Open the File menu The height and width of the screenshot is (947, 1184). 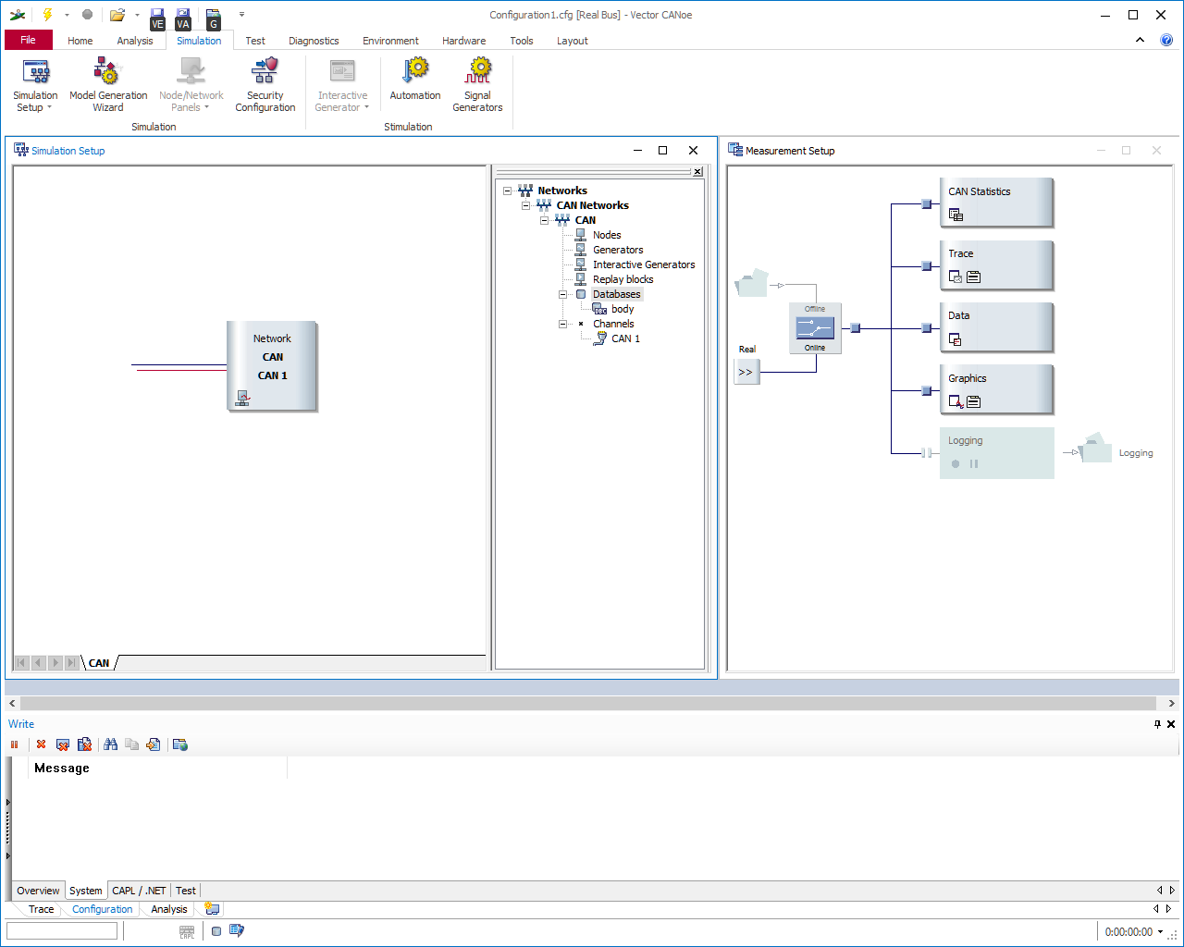coord(29,40)
